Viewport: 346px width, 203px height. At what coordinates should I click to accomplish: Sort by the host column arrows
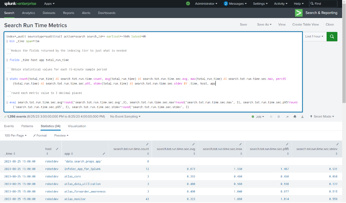[47, 153]
